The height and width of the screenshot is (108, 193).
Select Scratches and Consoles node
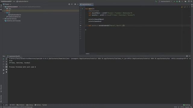[x=13, y=21]
